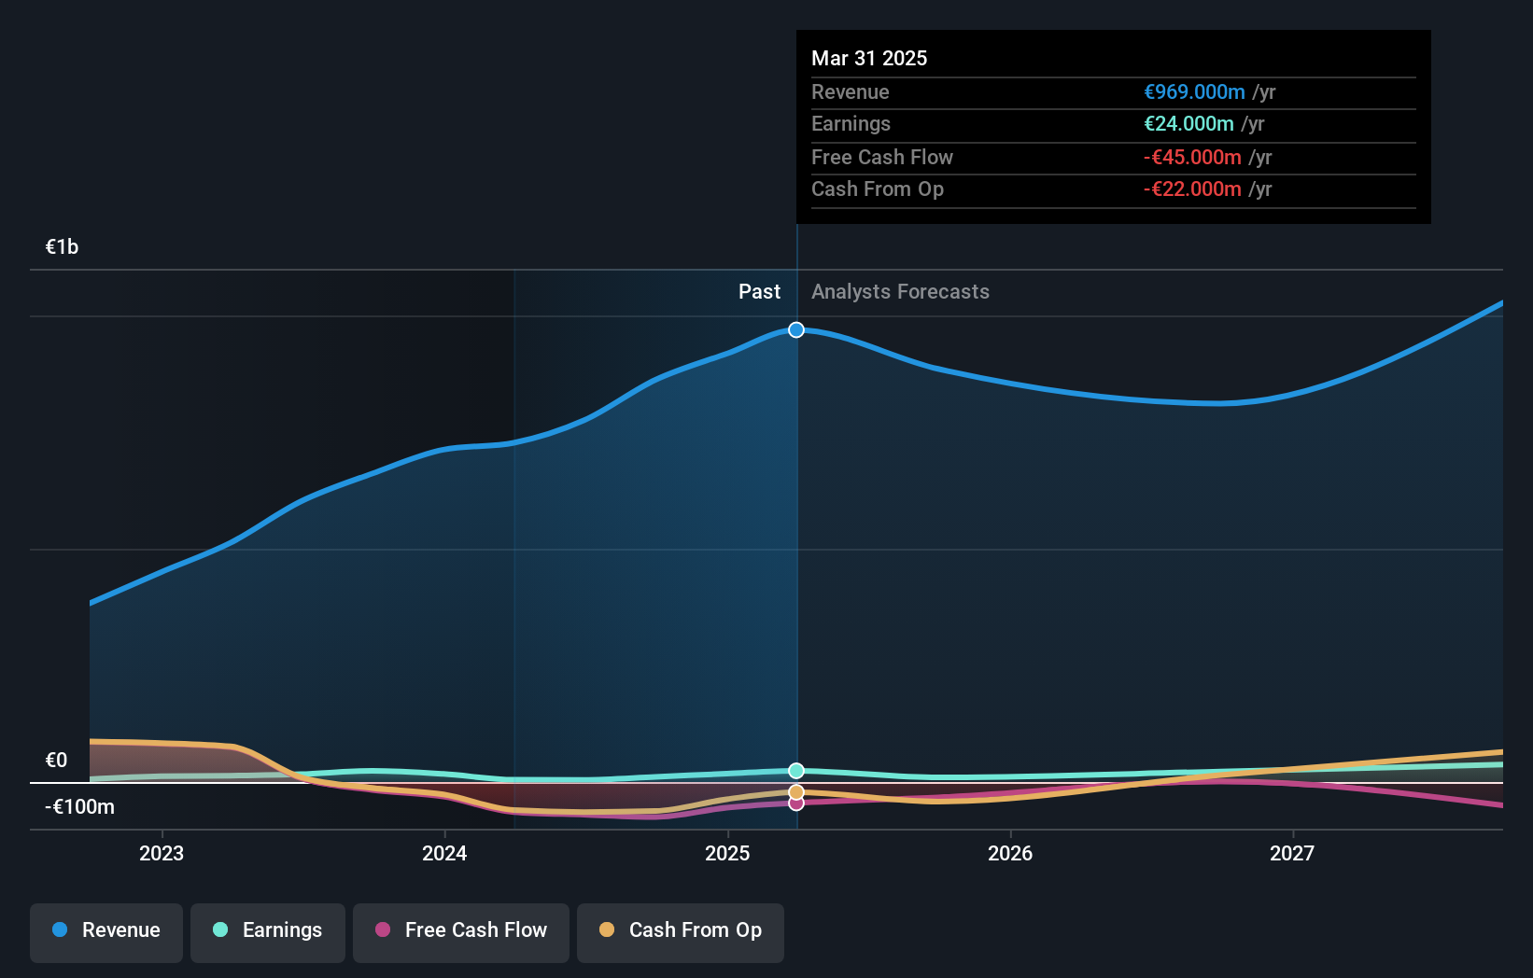Toggle the Earnings legend button
Screen dimensions: 1533x978
click(268, 932)
